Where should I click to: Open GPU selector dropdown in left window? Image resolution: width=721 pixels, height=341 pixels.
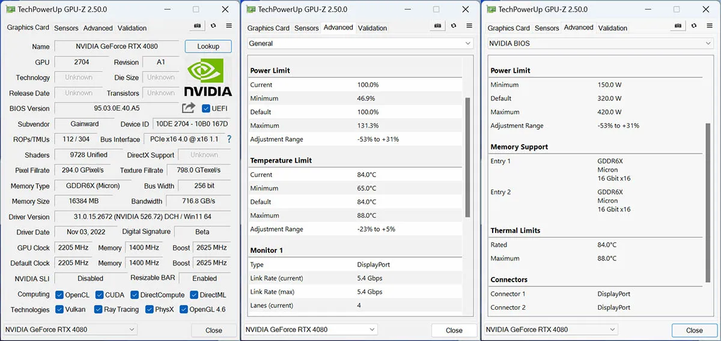coord(71,330)
